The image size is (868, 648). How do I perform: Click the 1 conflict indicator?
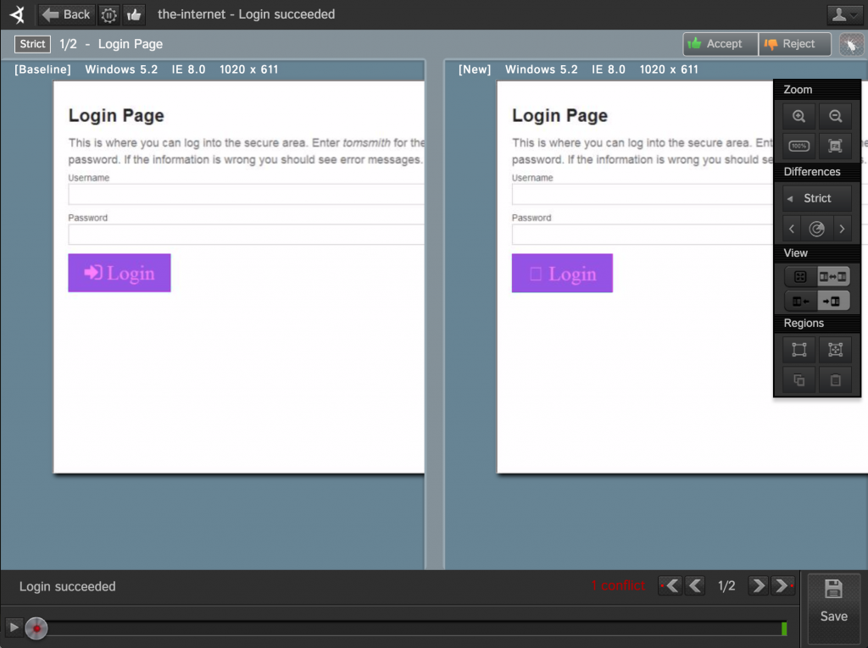coord(619,586)
